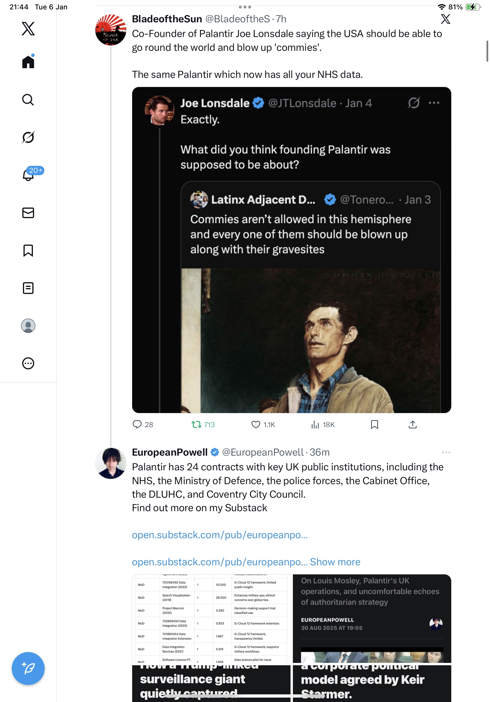The width and height of the screenshot is (490, 702).
Task: Share the BladeoftheSun post
Action: (x=412, y=424)
